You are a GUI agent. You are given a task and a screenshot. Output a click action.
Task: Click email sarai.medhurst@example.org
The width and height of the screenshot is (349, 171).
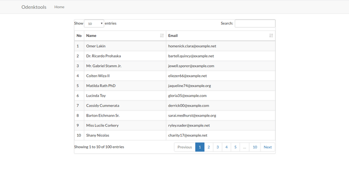pyautogui.click(x=192, y=115)
